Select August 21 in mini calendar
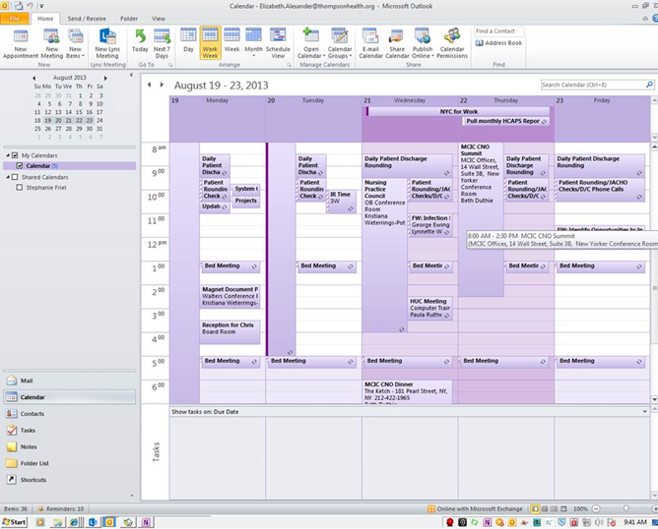The image size is (658, 529). (x=68, y=120)
